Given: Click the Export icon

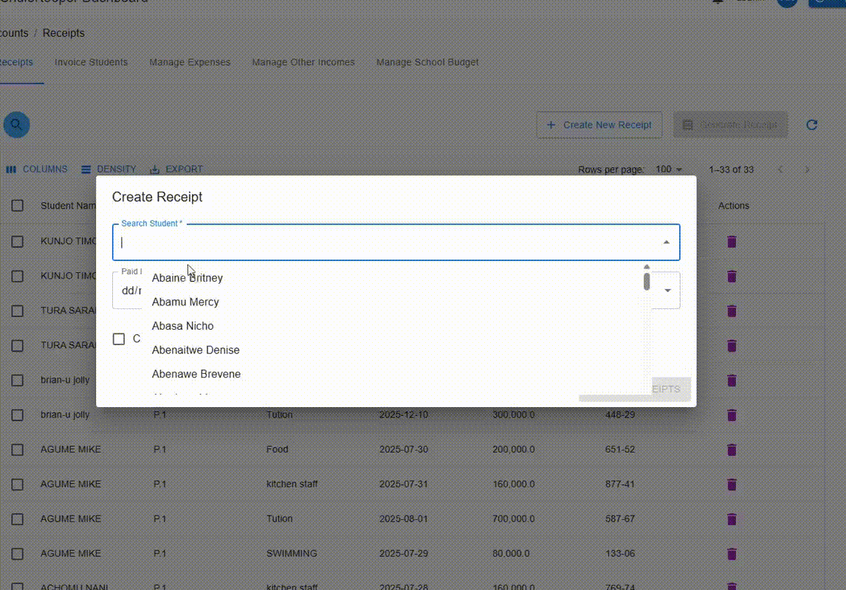Looking at the screenshot, I should 154,169.
